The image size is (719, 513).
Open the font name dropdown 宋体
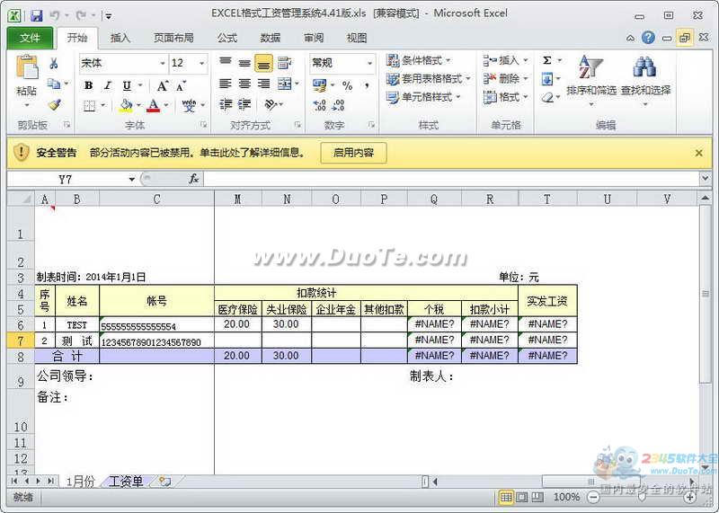pos(163,63)
